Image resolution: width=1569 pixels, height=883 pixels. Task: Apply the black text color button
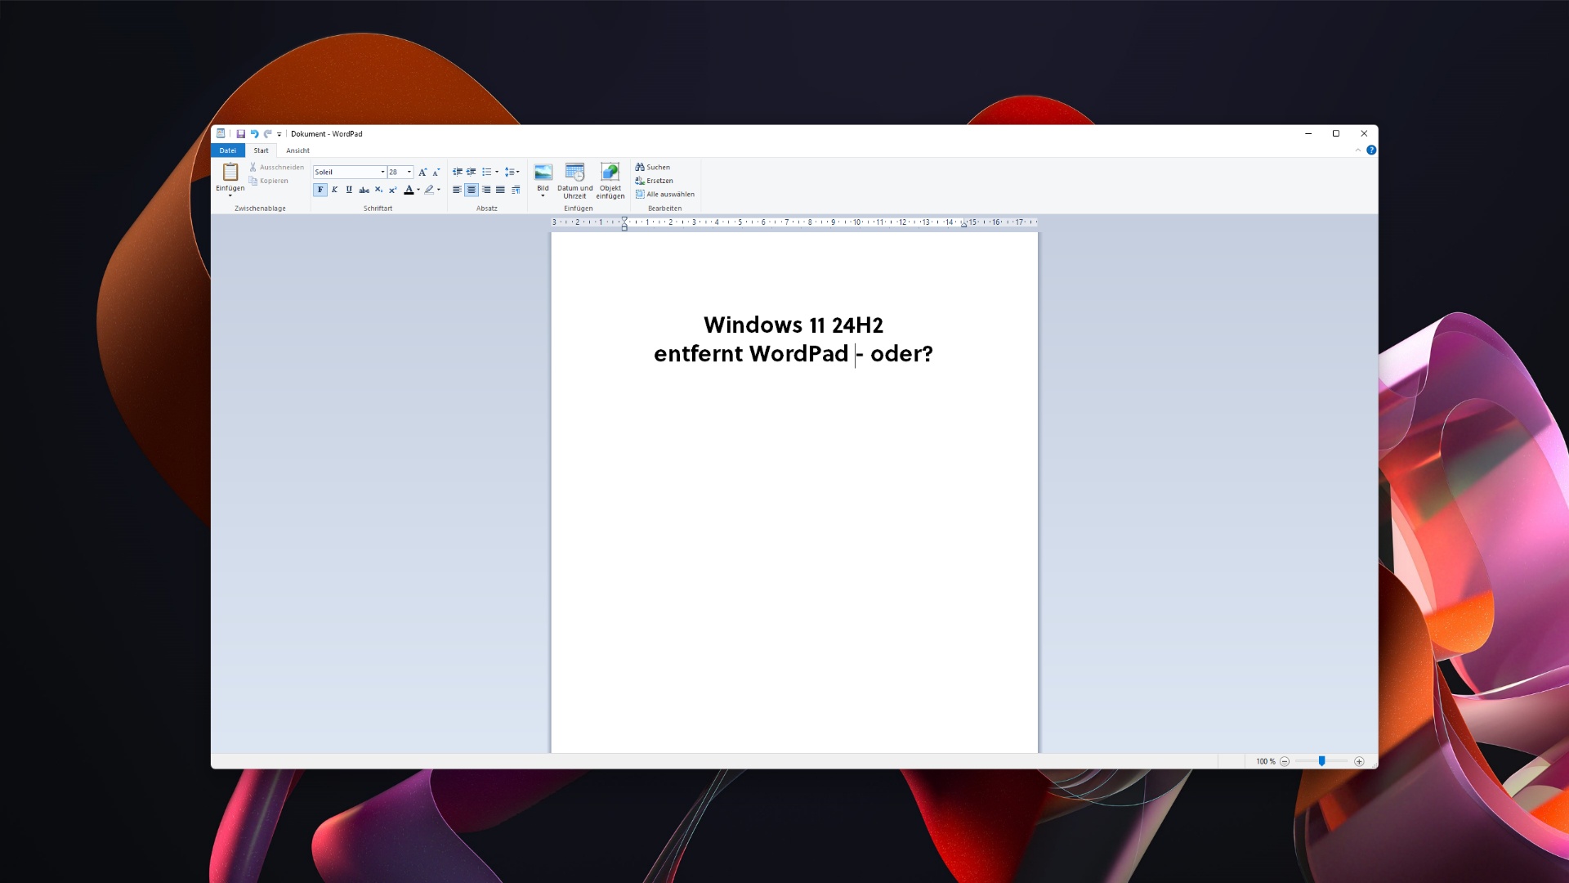(x=409, y=190)
